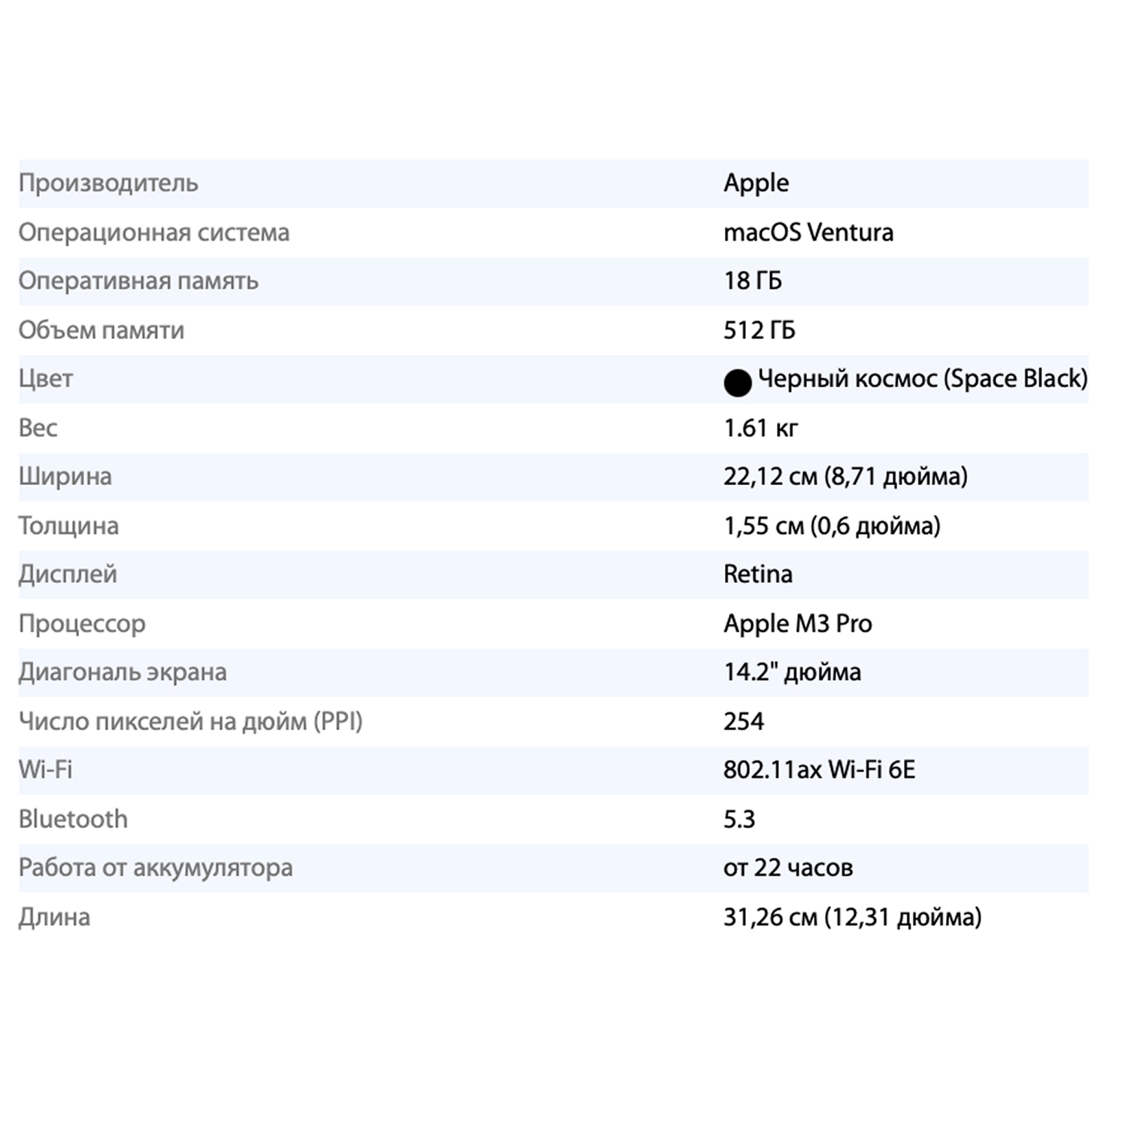Click the 512 ГБ storage value

[x=759, y=330]
